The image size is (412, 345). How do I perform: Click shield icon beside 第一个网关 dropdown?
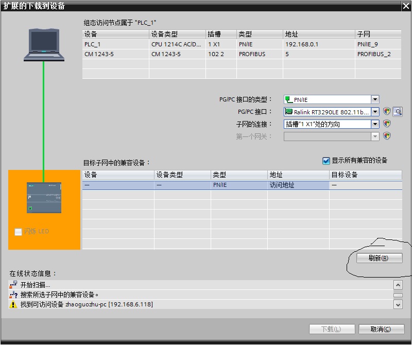(x=387, y=136)
